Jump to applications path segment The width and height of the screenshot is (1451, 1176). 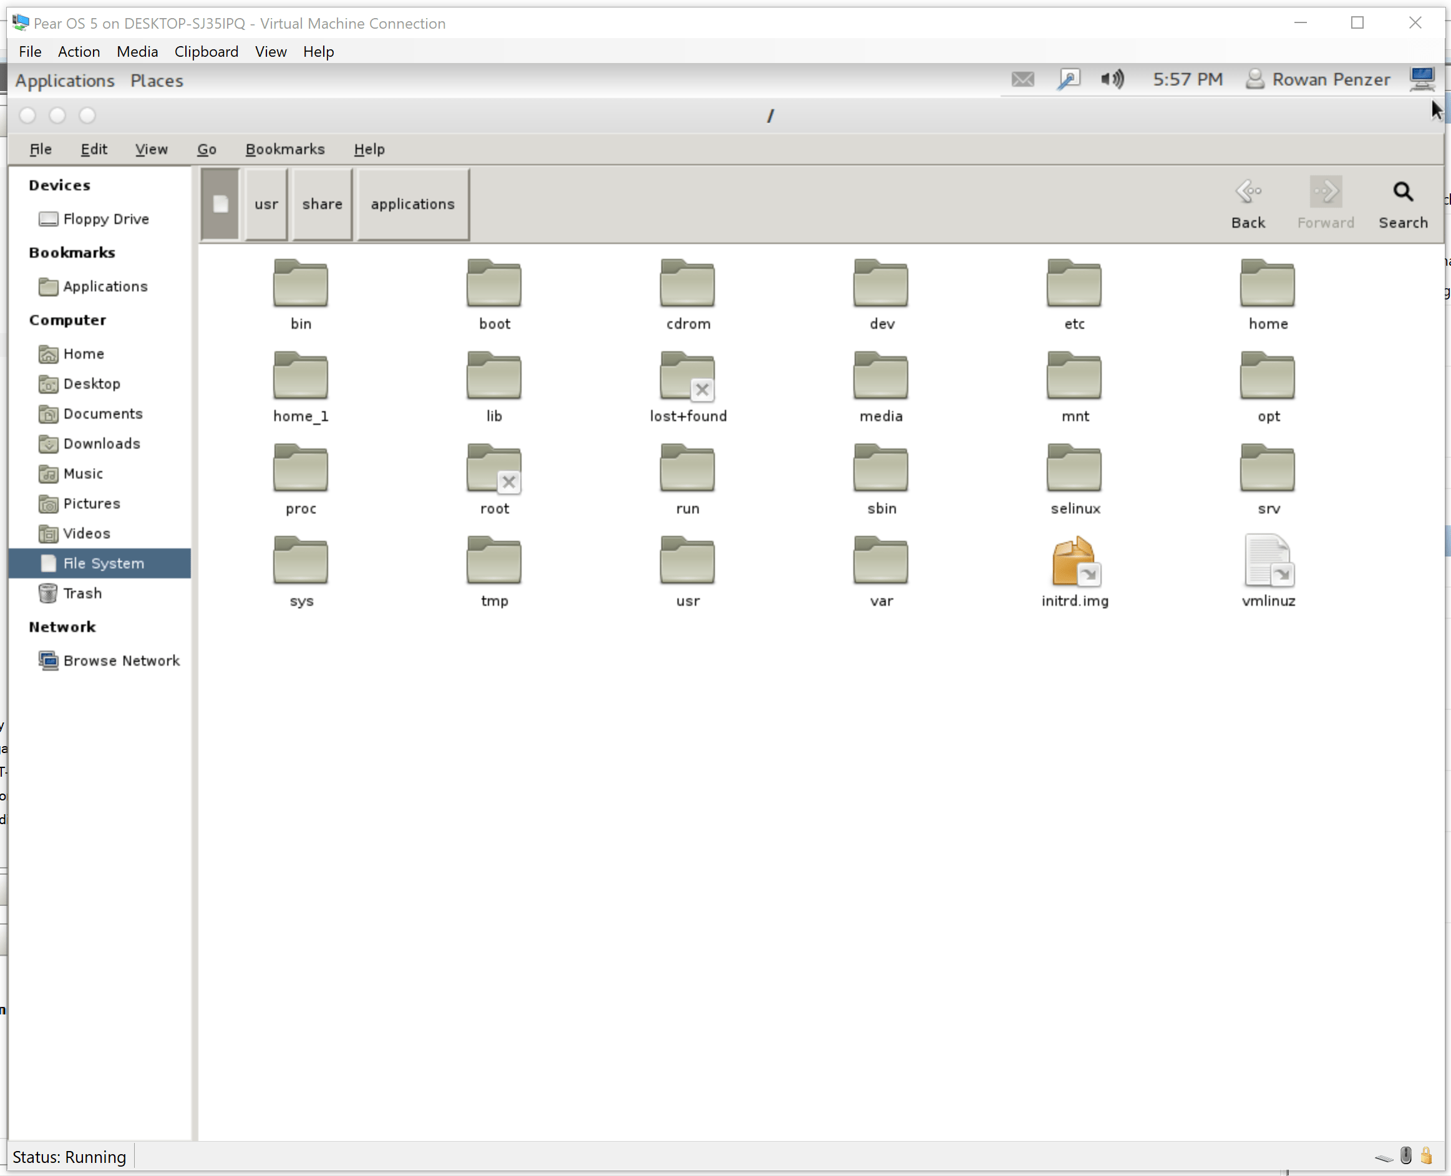[x=412, y=204]
